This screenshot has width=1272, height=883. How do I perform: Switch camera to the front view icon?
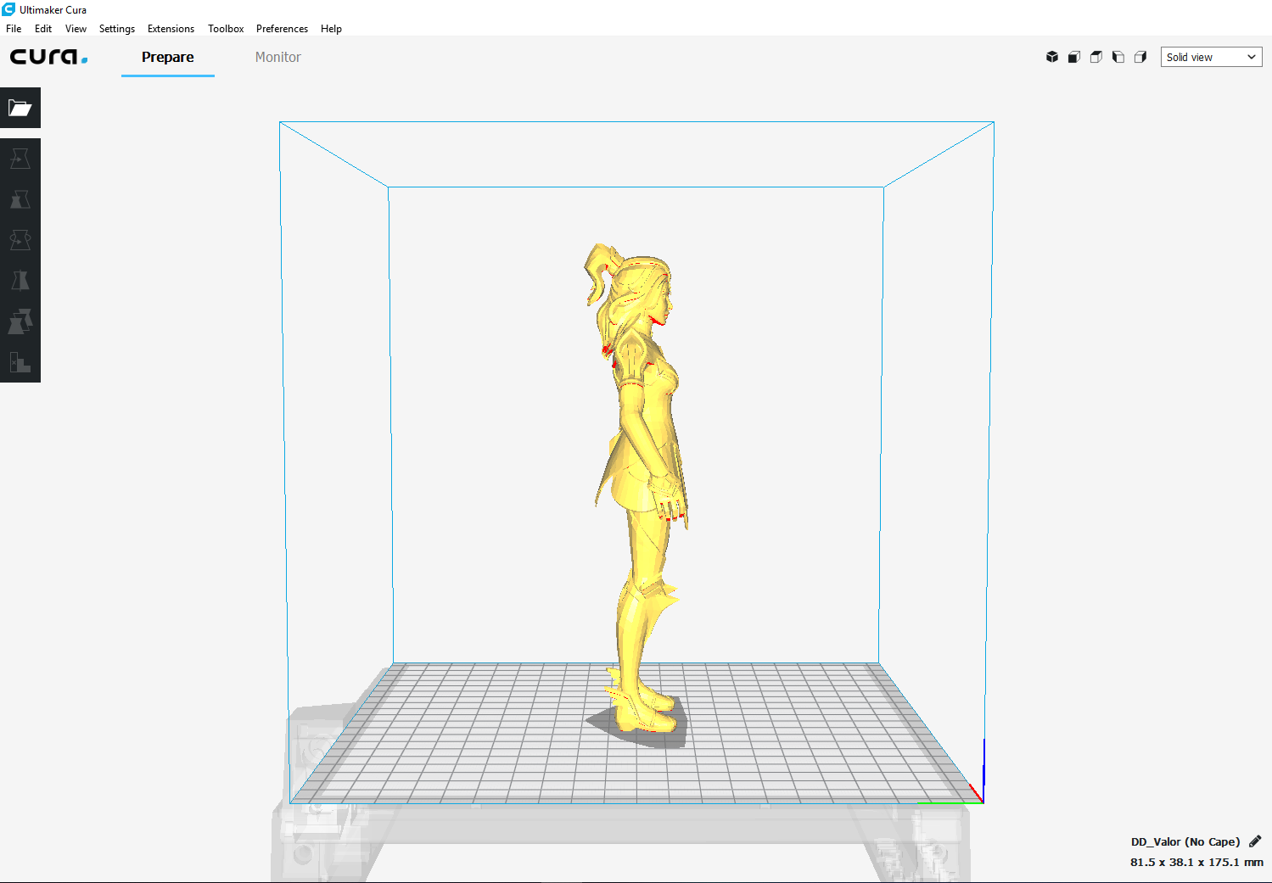pyautogui.click(x=1074, y=57)
